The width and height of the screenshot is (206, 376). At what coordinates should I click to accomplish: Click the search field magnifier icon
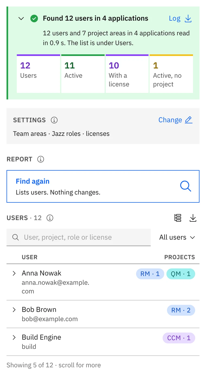coord(16,237)
